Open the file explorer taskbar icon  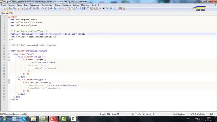[x=33, y=119]
